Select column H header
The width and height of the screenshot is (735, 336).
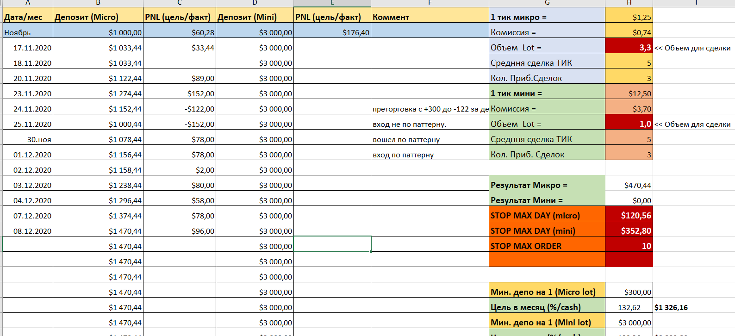click(x=629, y=3)
